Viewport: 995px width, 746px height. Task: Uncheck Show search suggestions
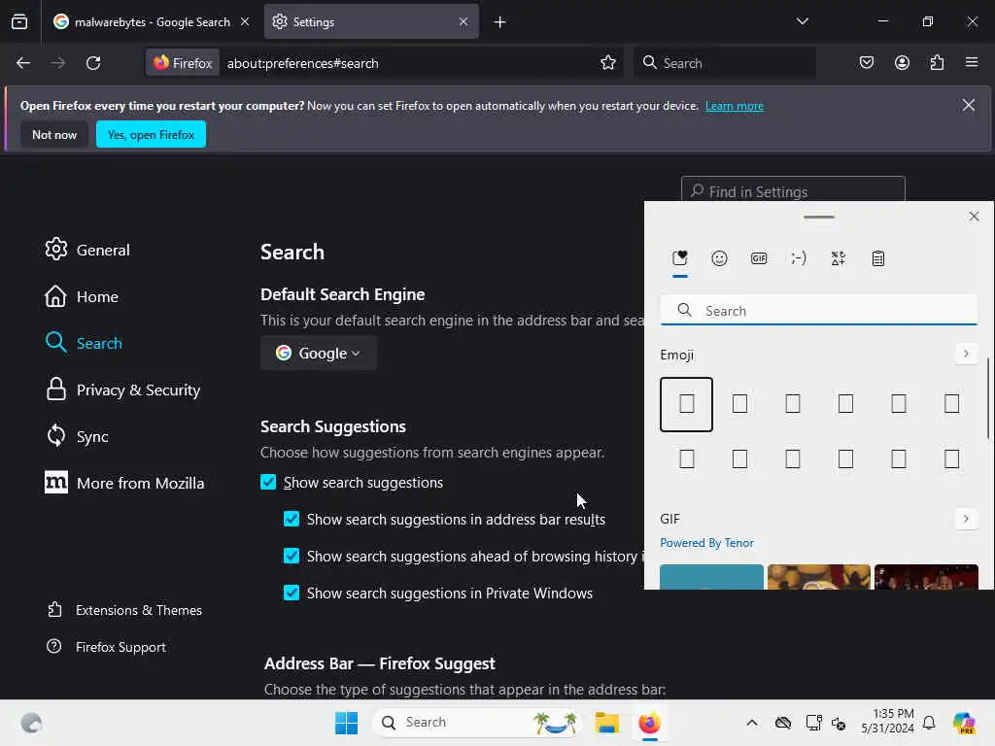[268, 482]
